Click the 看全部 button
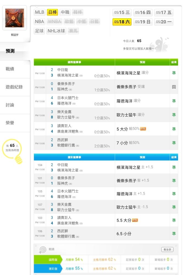Image resolution: width=187 pixels, height=275 pixels. coord(167,249)
